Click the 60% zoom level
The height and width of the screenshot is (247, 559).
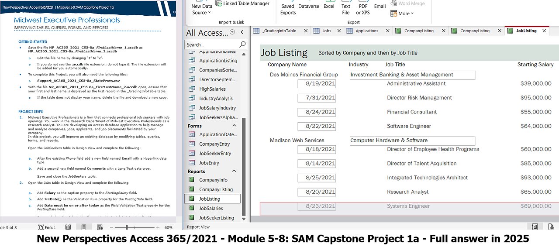tap(168, 227)
